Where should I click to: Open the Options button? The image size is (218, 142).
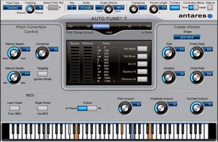(x=210, y=7)
